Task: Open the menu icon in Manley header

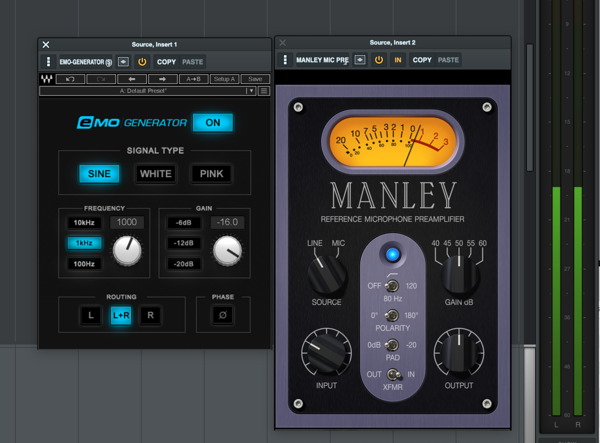Action: coord(285,60)
